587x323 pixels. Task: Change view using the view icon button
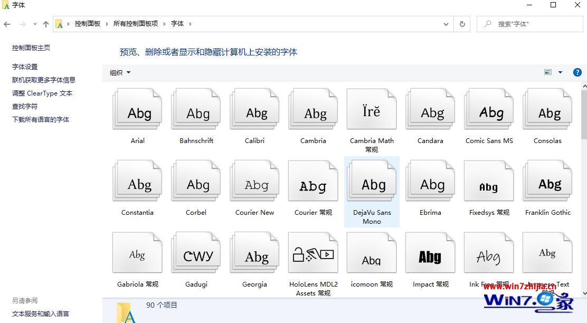[x=548, y=72]
